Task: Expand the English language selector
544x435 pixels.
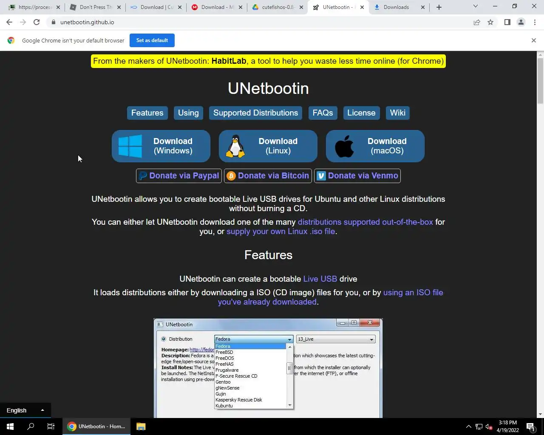Action: [25, 410]
